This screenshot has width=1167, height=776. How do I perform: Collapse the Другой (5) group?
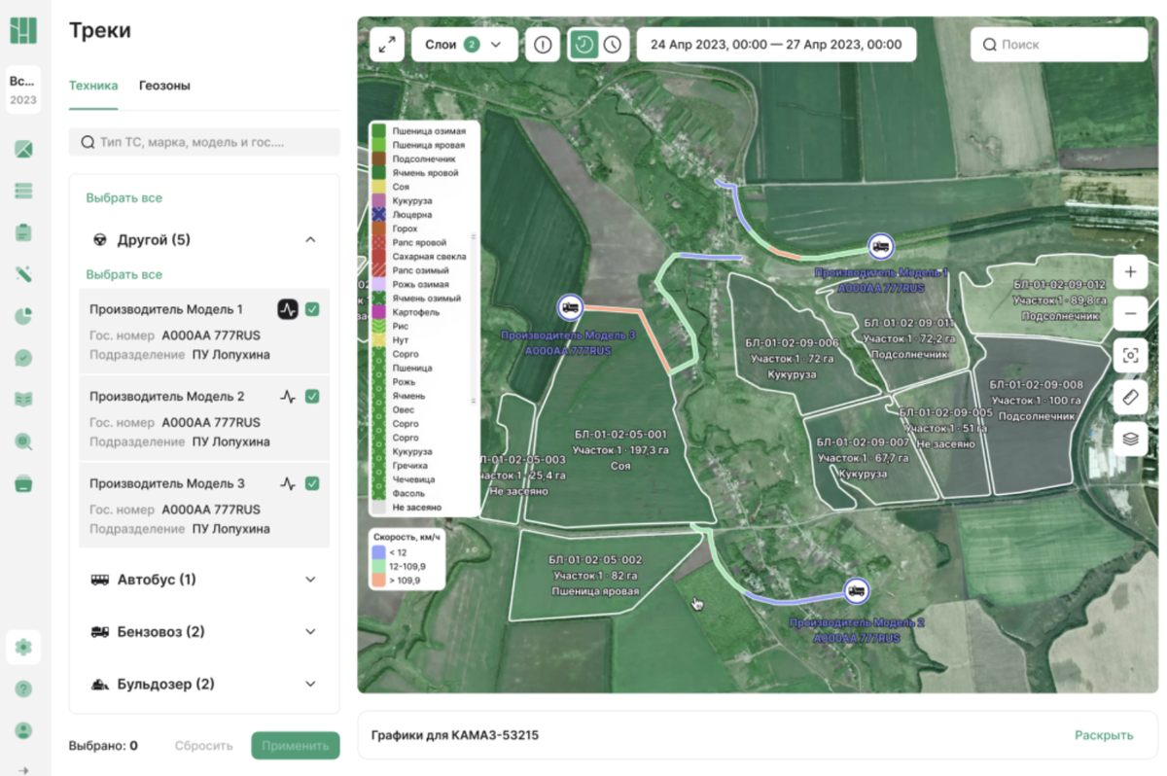[x=310, y=239]
